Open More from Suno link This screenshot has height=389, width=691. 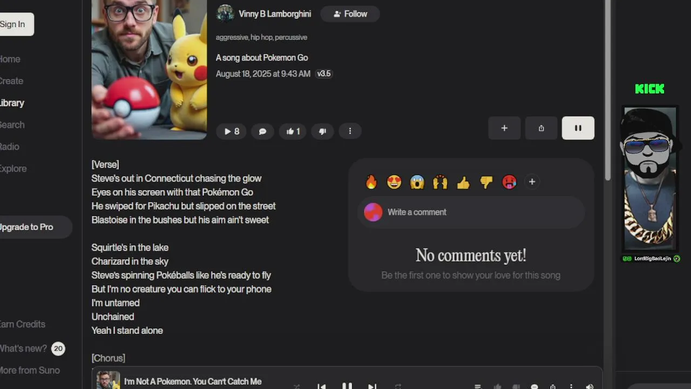click(x=30, y=371)
